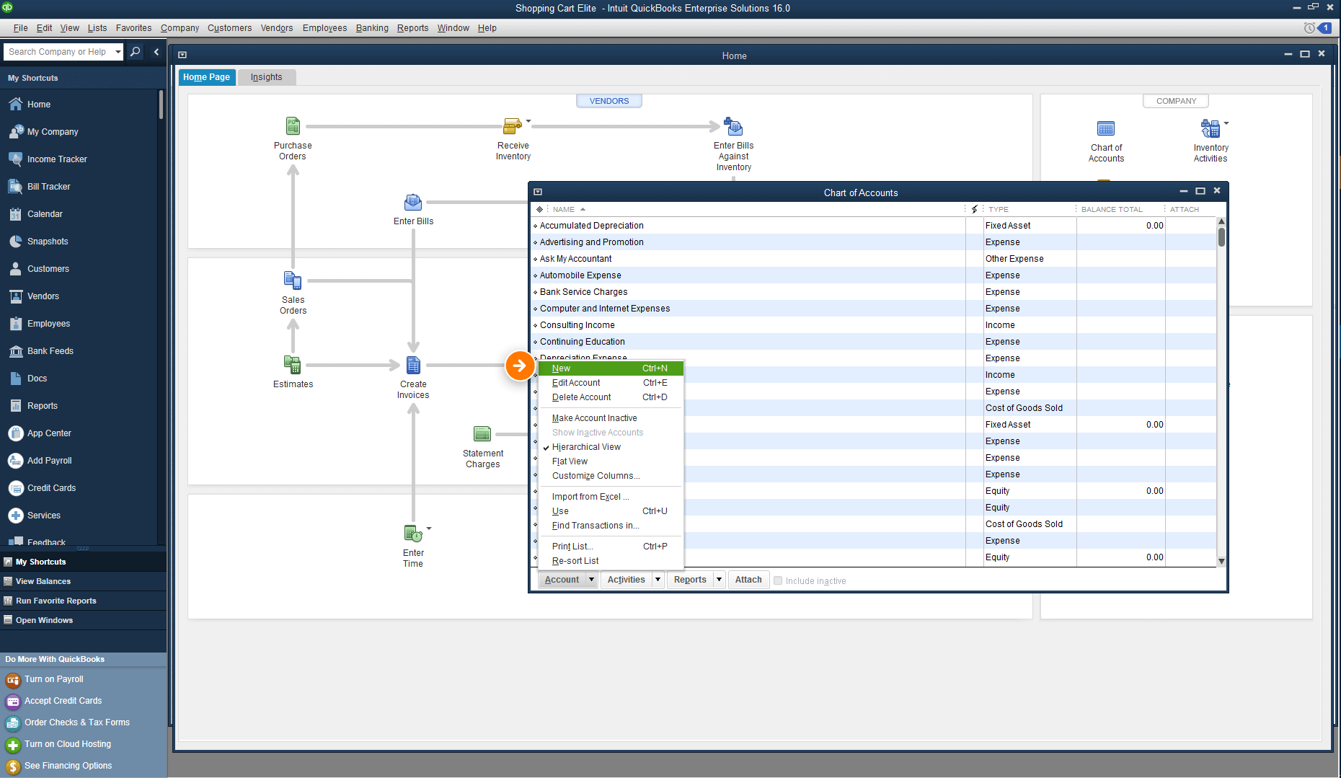Viewport: 1341px width, 778px height.
Task: Select the Automobile Expense account row
Action: point(873,275)
